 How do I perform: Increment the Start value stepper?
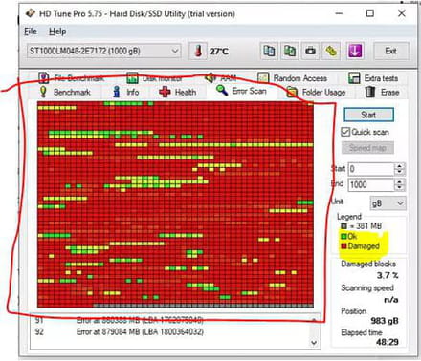(x=400, y=166)
